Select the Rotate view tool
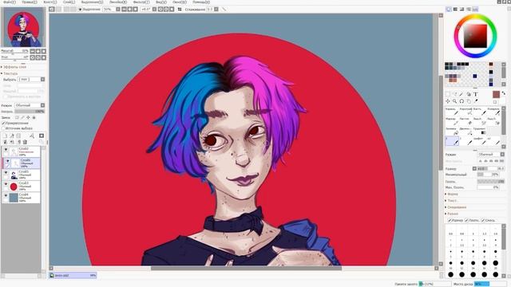Screen dimensions: 511x287 coord(461,101)
